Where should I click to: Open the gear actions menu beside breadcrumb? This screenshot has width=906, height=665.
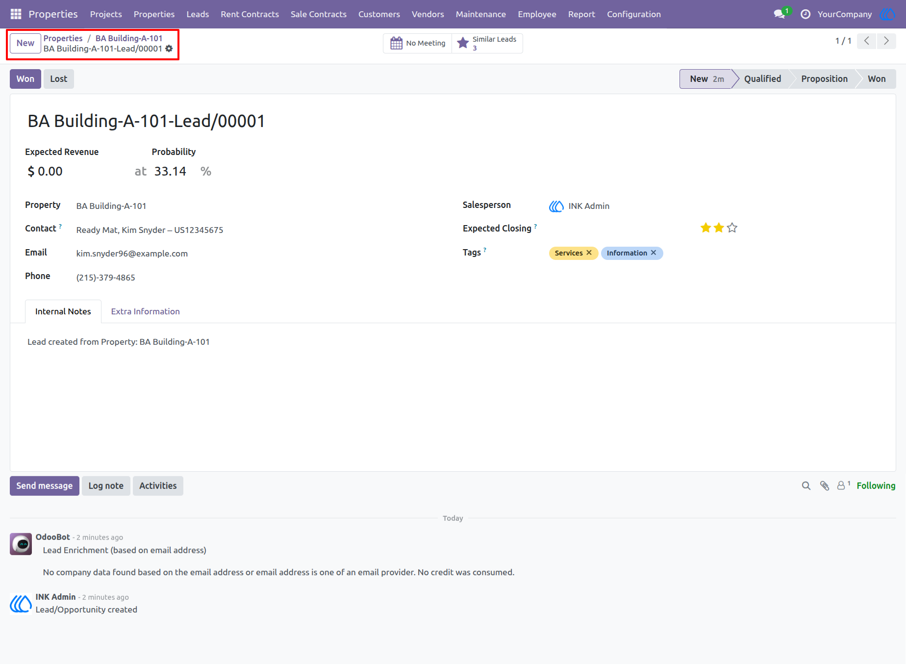click(169, 49)
